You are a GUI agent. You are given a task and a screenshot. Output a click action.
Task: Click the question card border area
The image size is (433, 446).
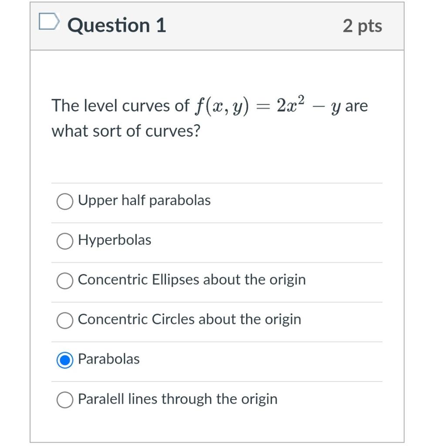pyautogui.click(x=30, y=218)
